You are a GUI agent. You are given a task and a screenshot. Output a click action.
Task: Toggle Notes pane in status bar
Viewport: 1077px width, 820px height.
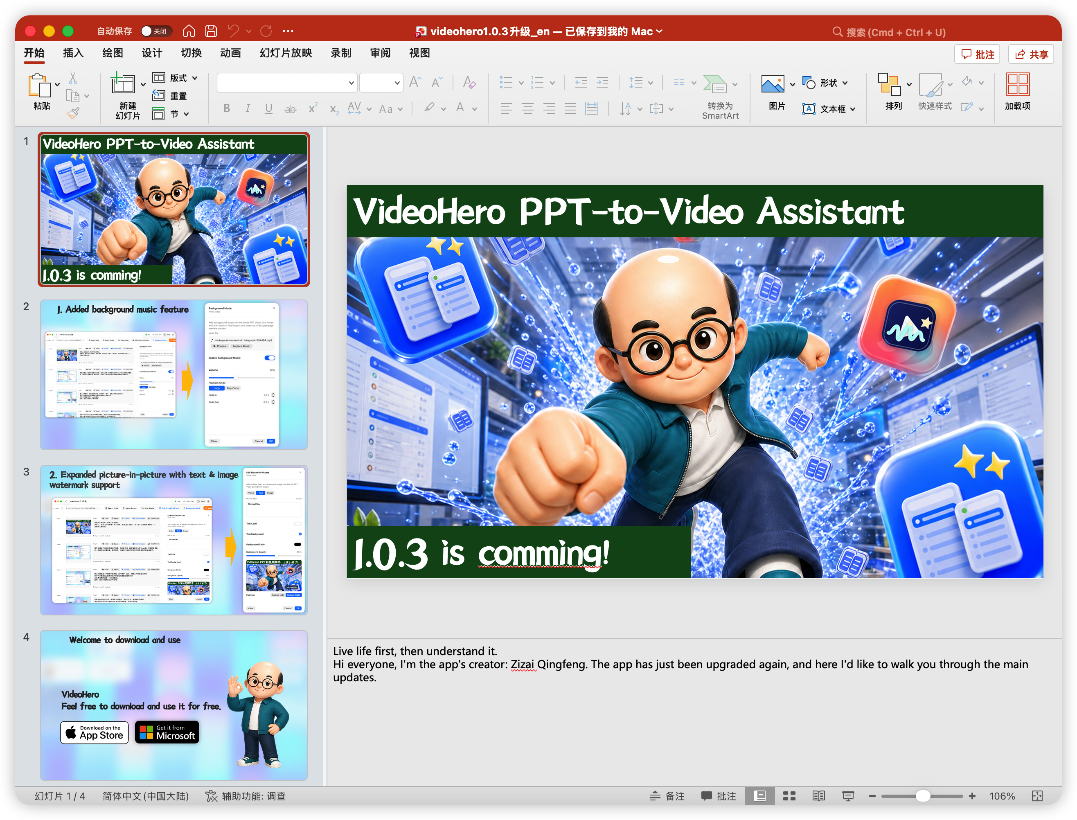(x=667, y=796)
